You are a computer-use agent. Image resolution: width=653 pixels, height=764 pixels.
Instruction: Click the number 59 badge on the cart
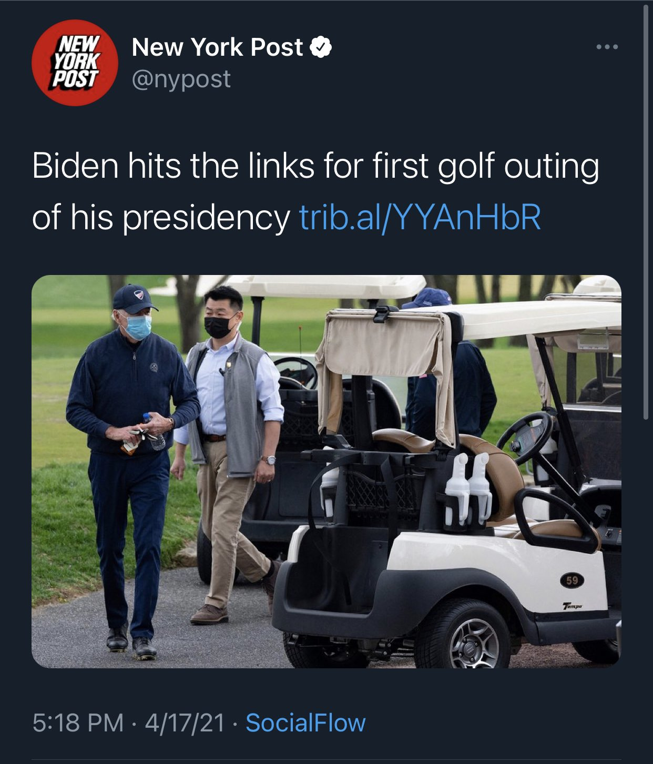coord(572,580)
